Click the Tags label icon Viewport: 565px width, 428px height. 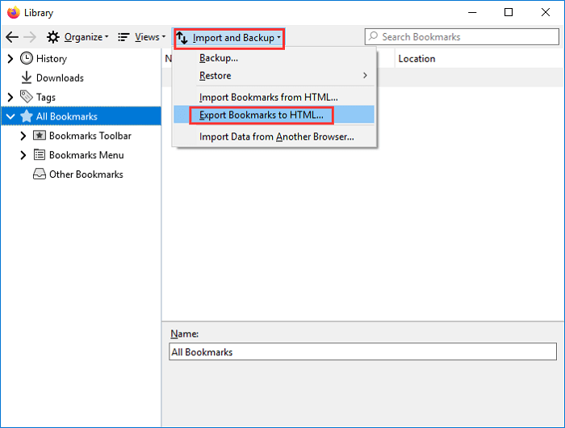tap(27, 97)
